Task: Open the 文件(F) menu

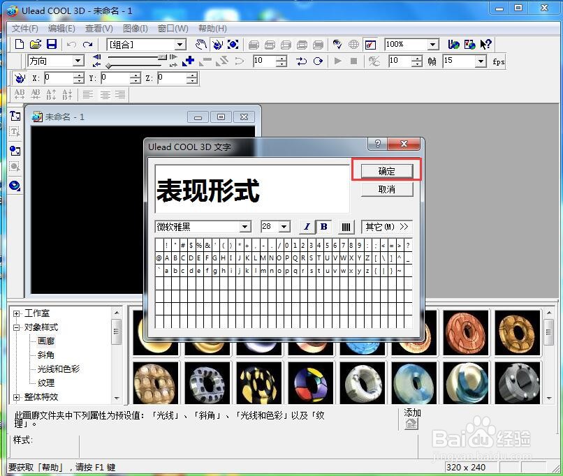Action: click(x=25, y=29)
